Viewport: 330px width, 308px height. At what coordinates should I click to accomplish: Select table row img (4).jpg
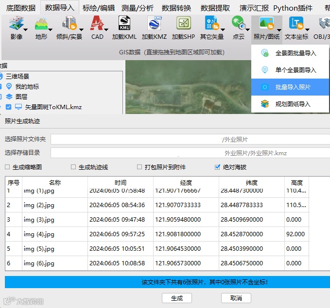pos(157,234)
